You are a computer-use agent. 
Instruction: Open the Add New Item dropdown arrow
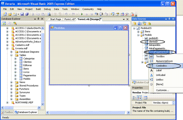pos(18,14)
